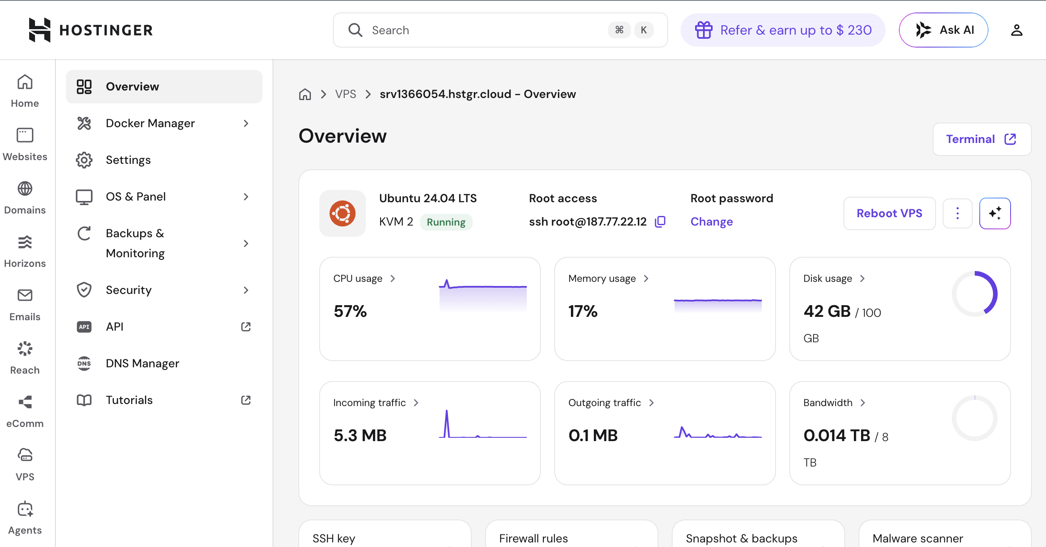Click the Snapshot & backups card
The width and height of the screenshot is (1046, 547).
pyautogui.click(x=758, y=533)
